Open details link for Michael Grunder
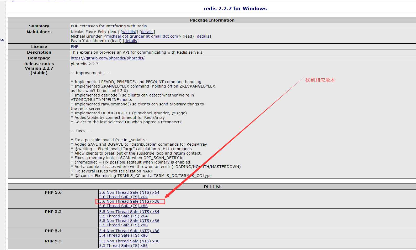The image size is (416, 250). click(x=203, y=36)
